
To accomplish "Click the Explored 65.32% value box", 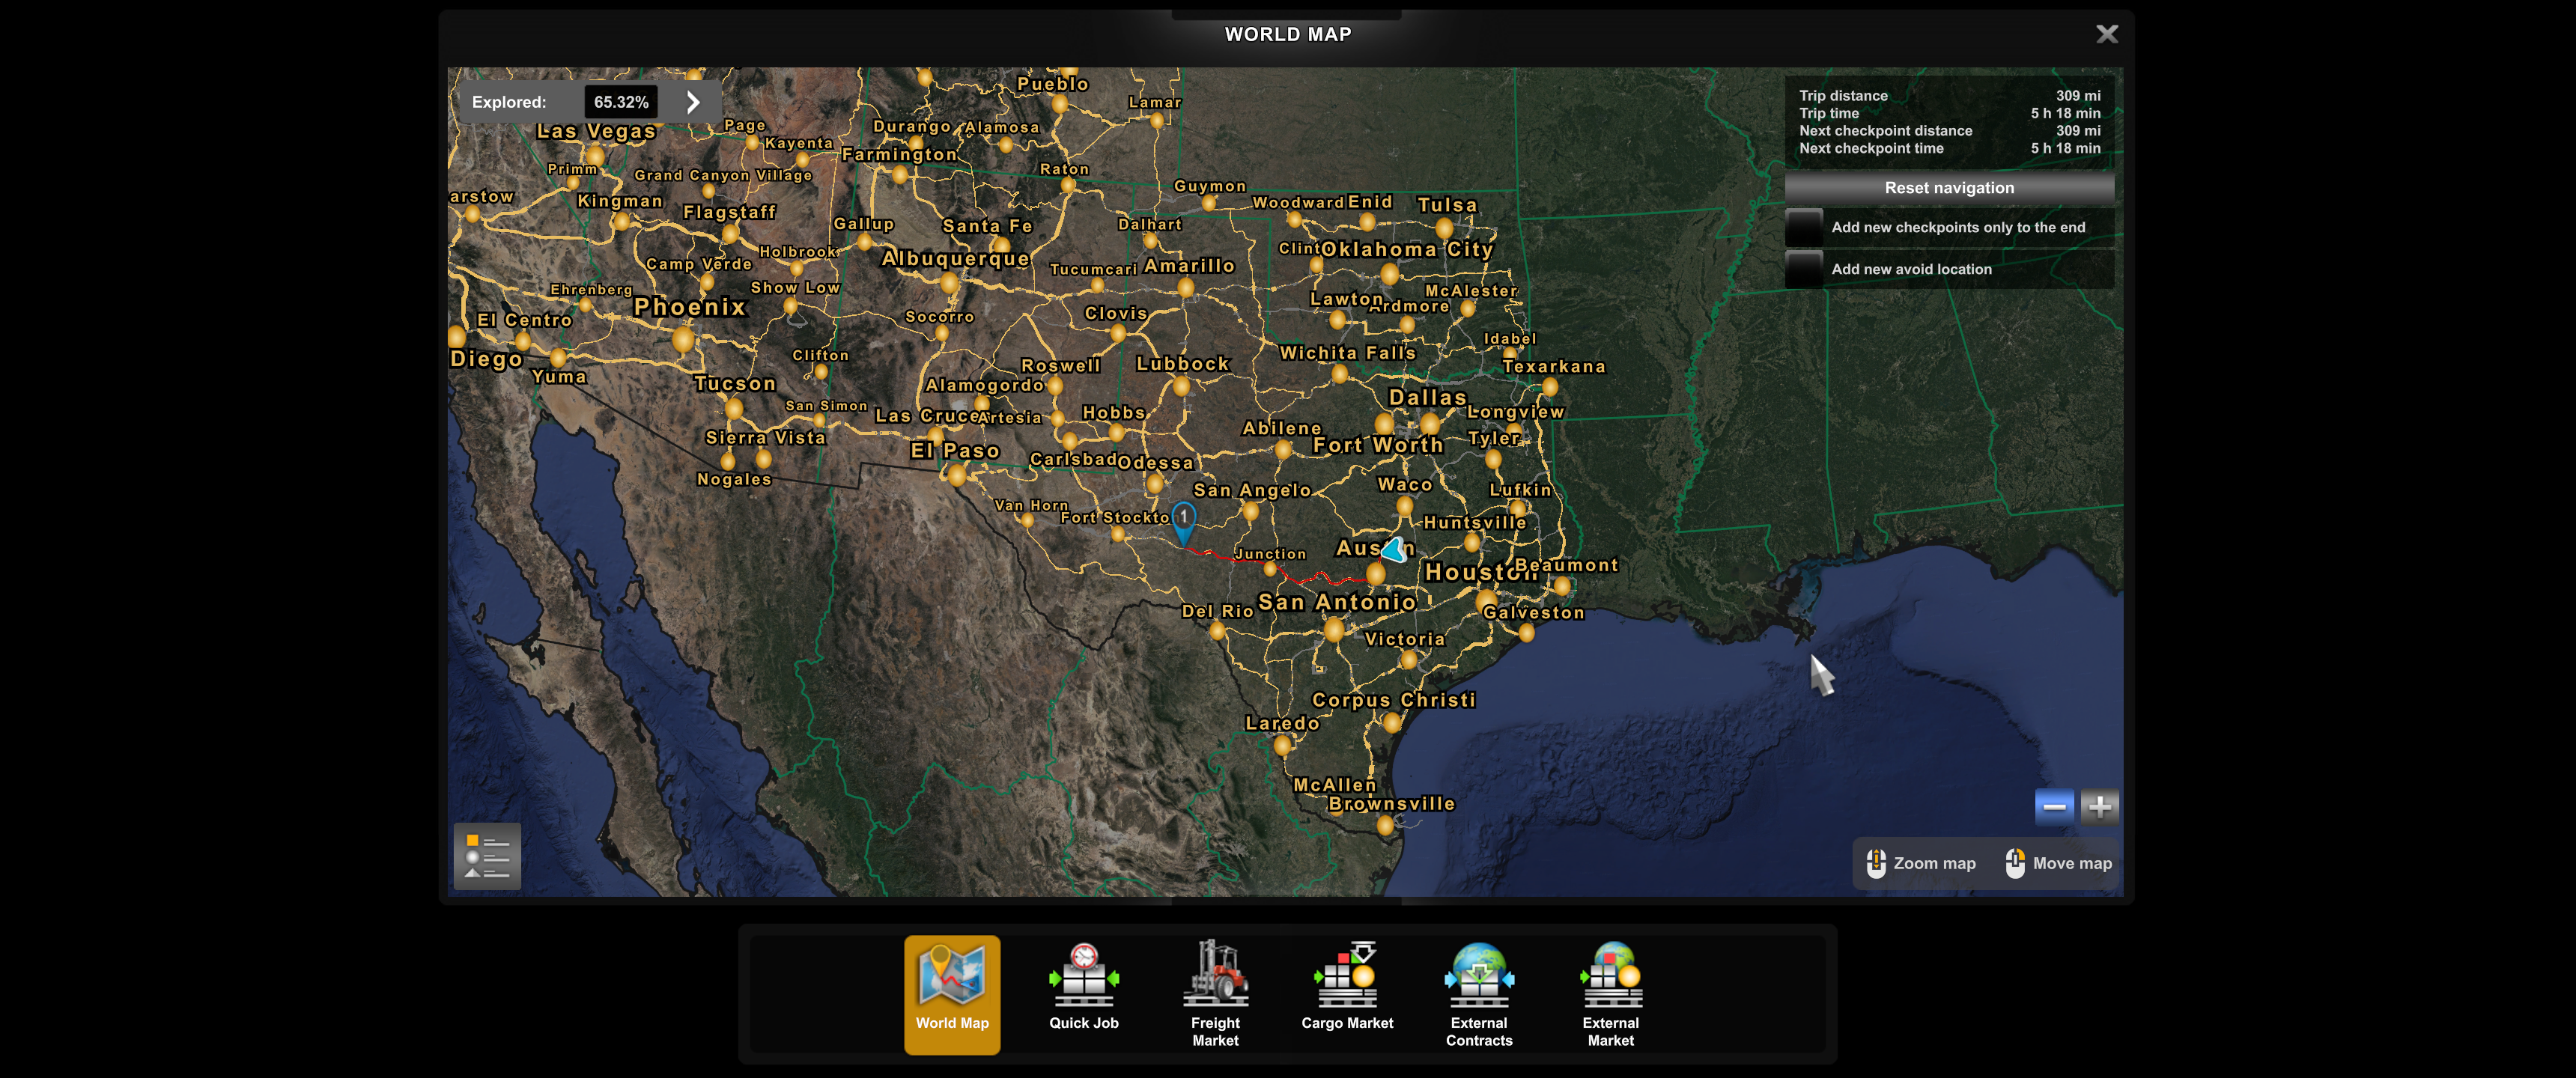I will (x=620, y=102).
